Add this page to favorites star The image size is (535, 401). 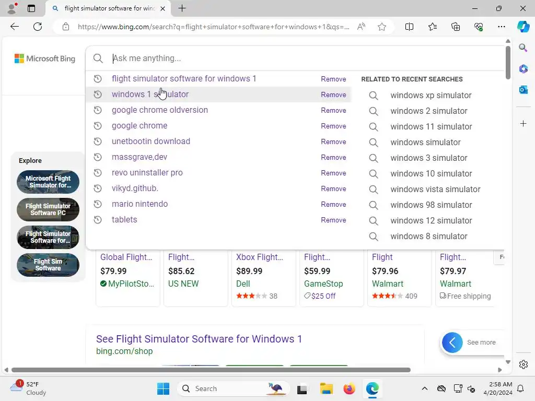point(382,27)
